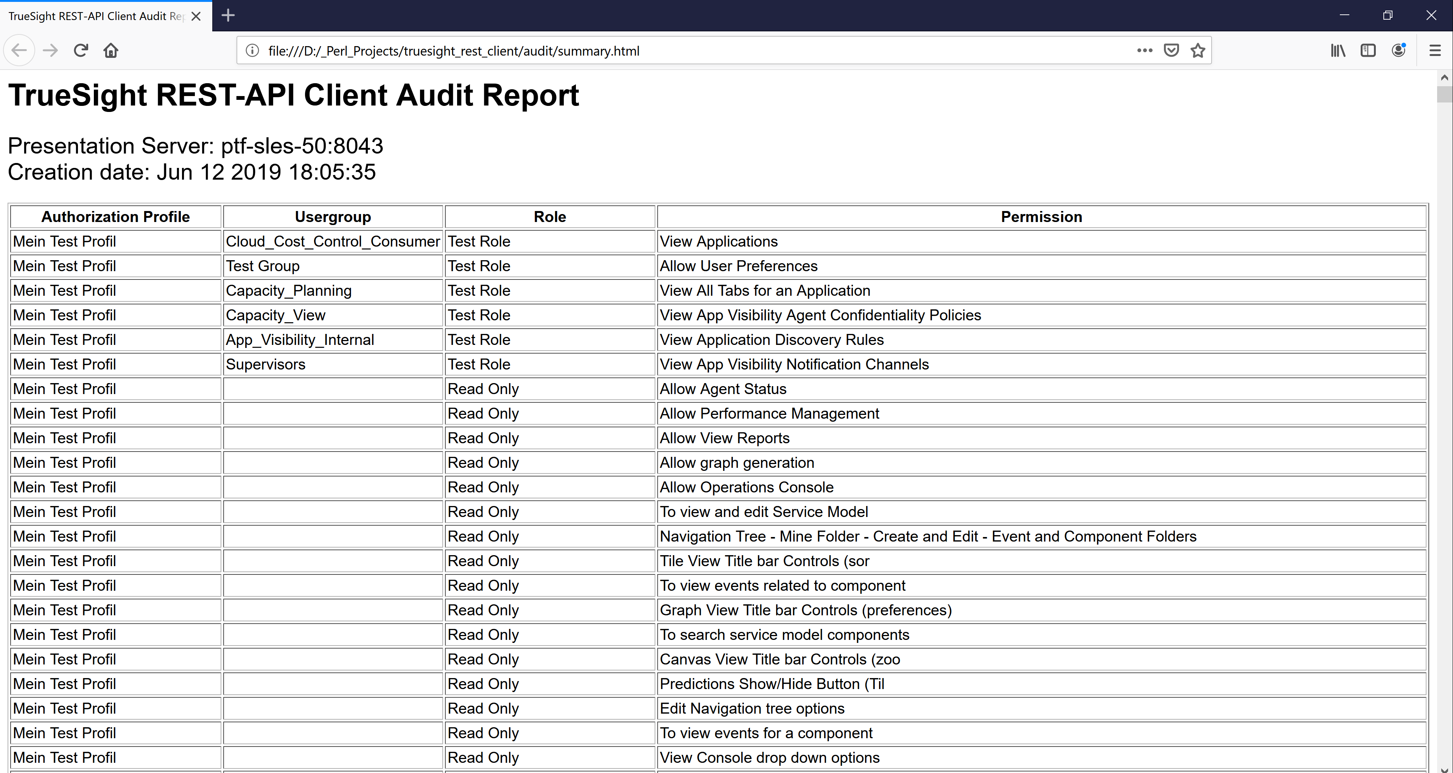1453x773 pixels.
Task: Select the TrueSight REST-API Client Audit tab
Action: pyautogui.click(x=106, y=16)
